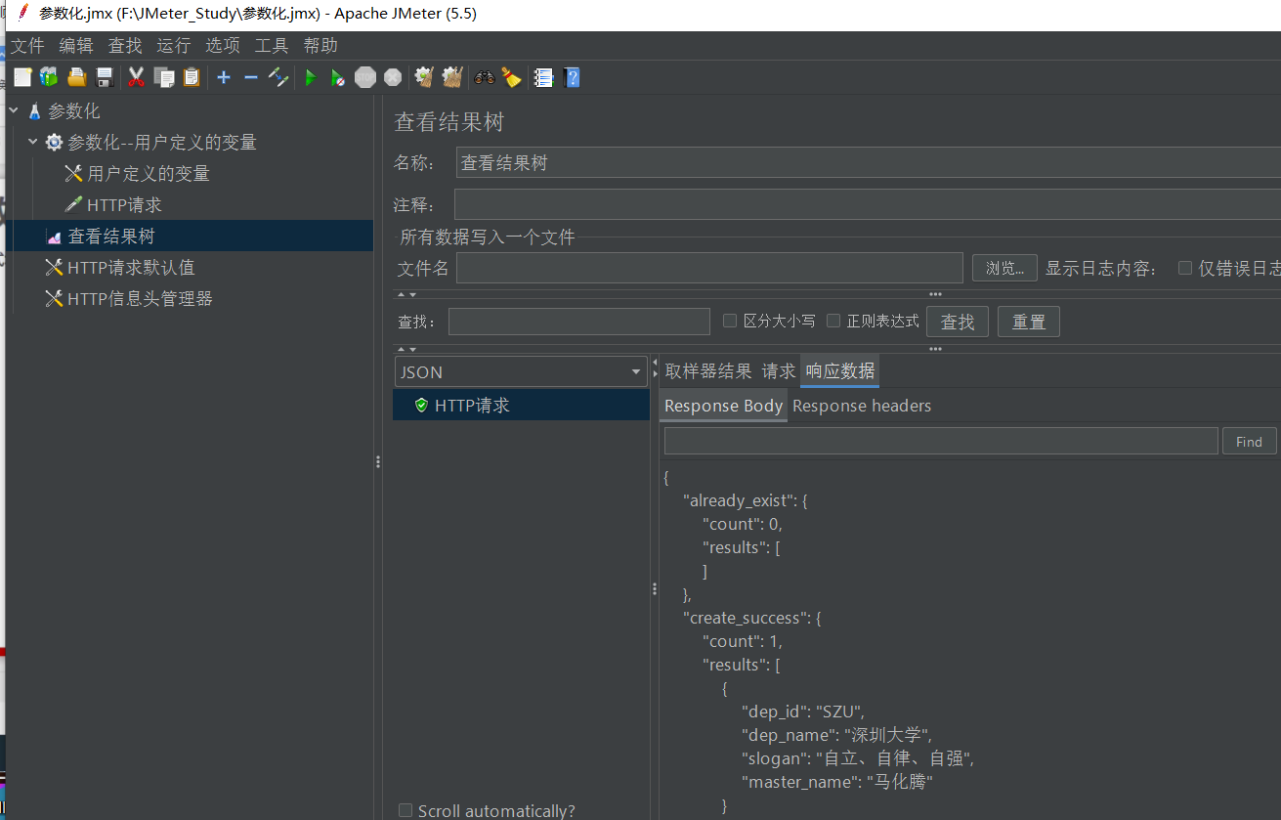Screen dimensions: 1281x820
Task: Click the pipette icon beside HTTP请求 in the tree
Action: point(73,205)
